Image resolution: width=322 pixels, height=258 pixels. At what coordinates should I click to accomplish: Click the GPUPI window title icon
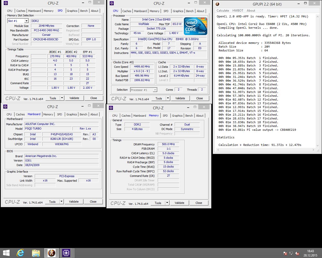pos(218,4)
